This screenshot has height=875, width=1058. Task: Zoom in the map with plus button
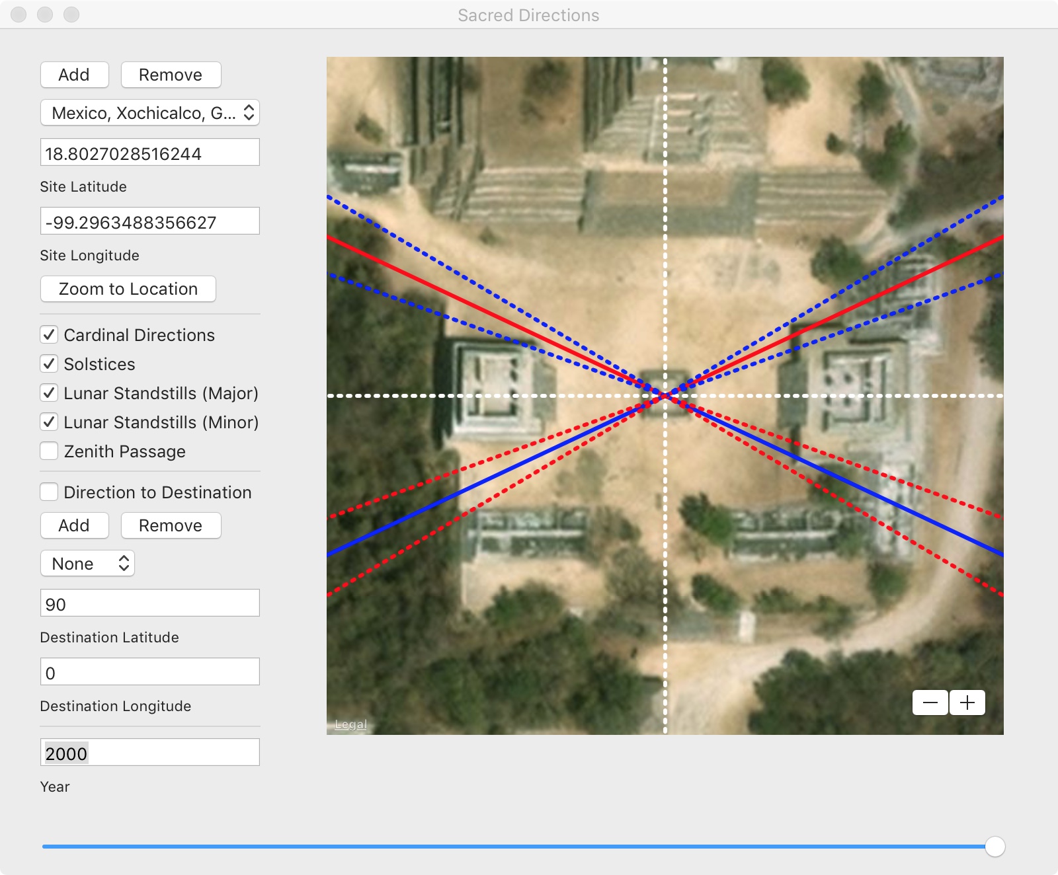point(967,703)
